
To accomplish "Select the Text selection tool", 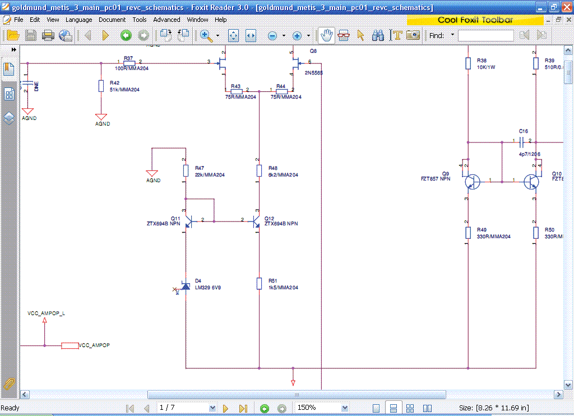I will (x=396, y=35).
